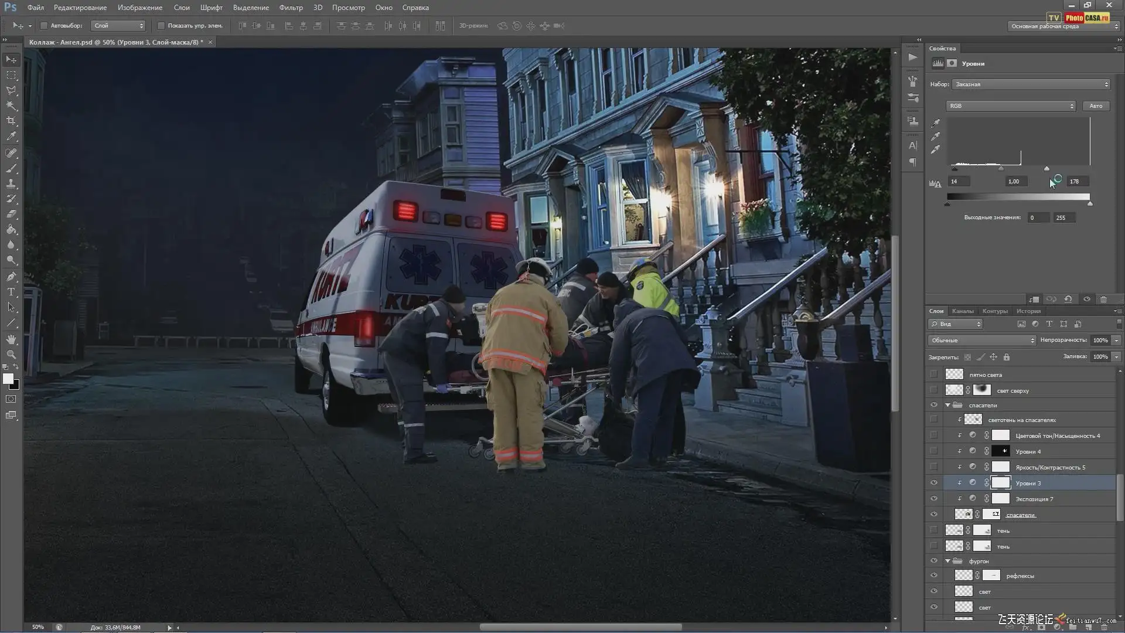Viewport: 1125px width, 633px height.
Task: Show the Уровни 4 layer
Action: click(x=933, y=451)
